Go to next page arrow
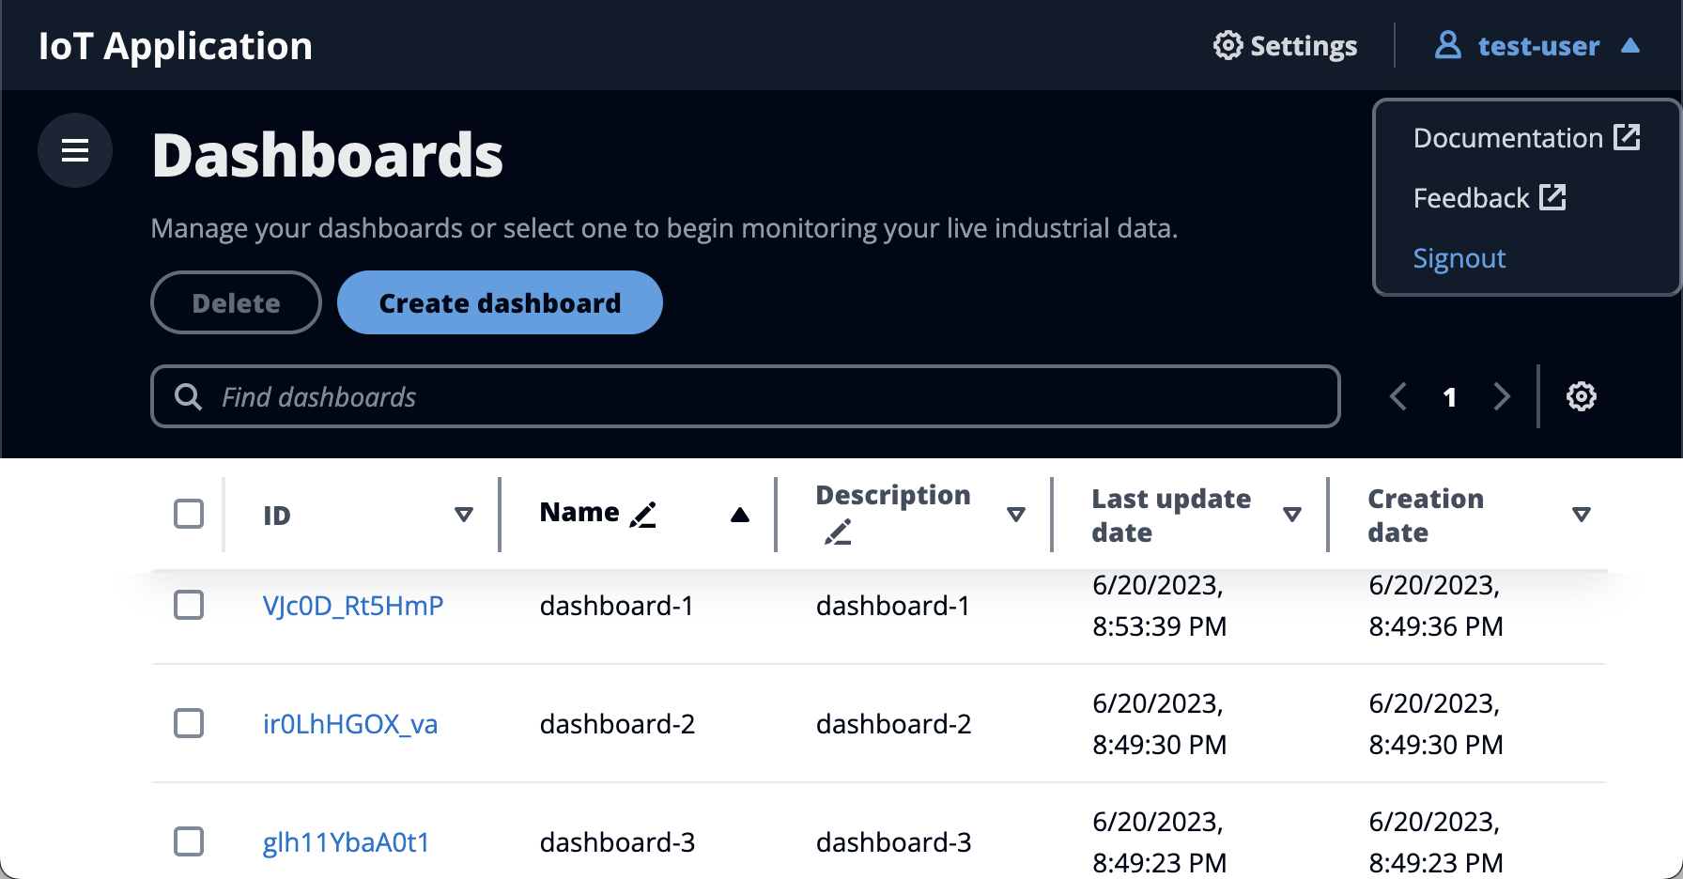 pos(1502,396)
